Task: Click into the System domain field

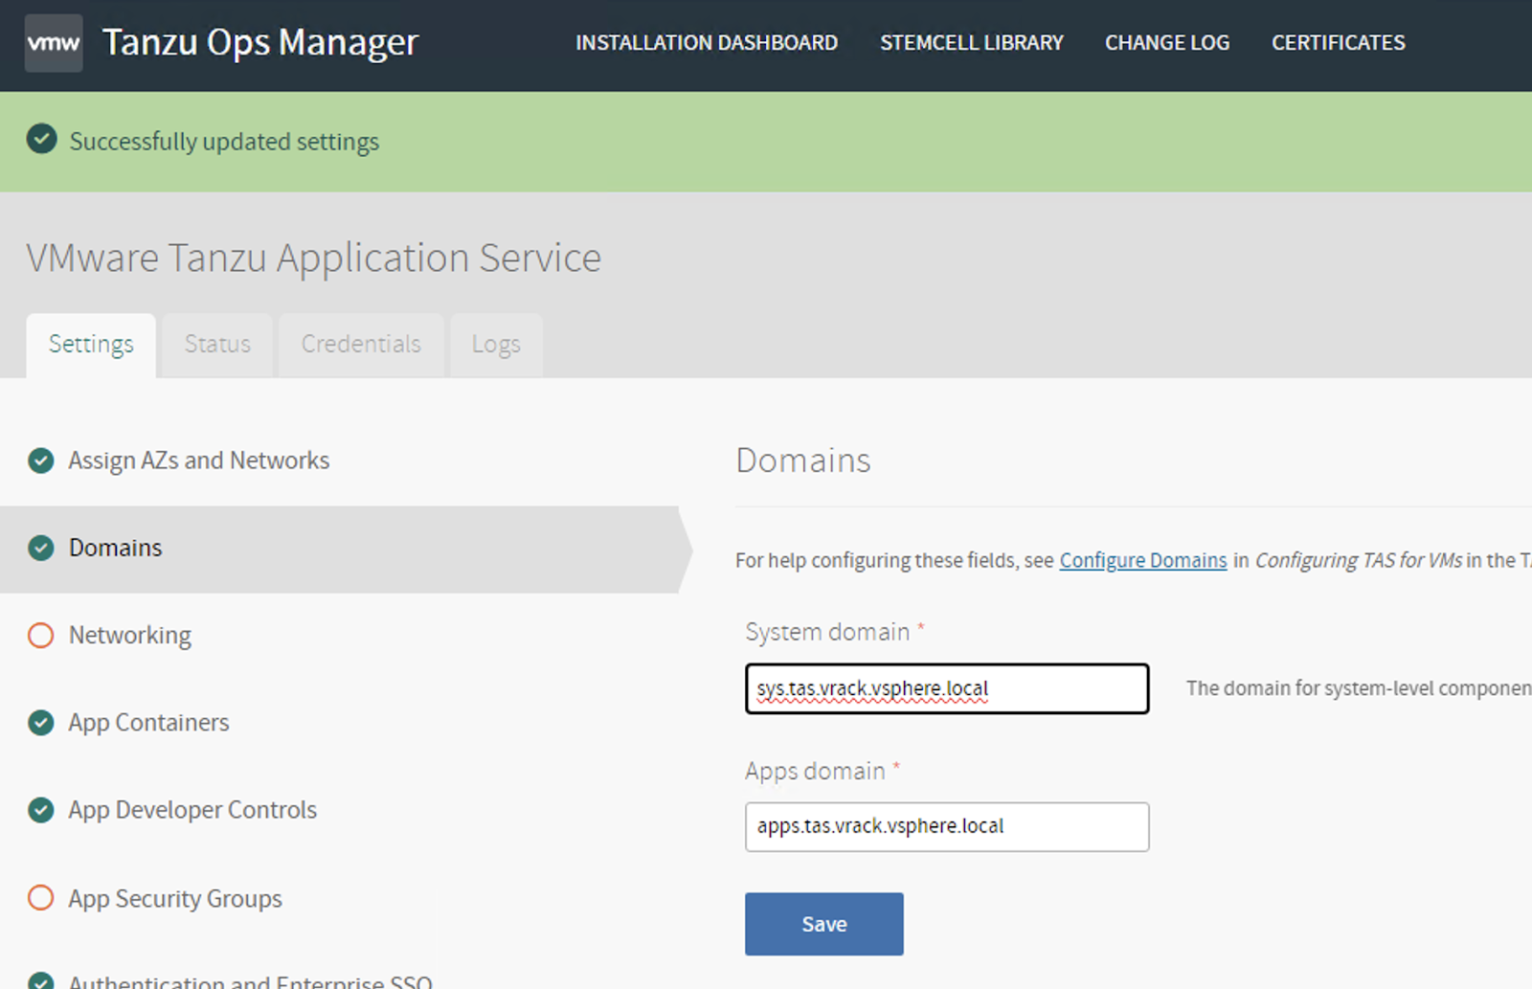Action: 947,688
